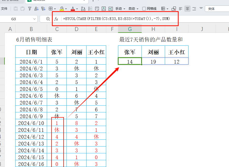Apply the red font color A
This screenshot has width=229, height=167.
73,9
